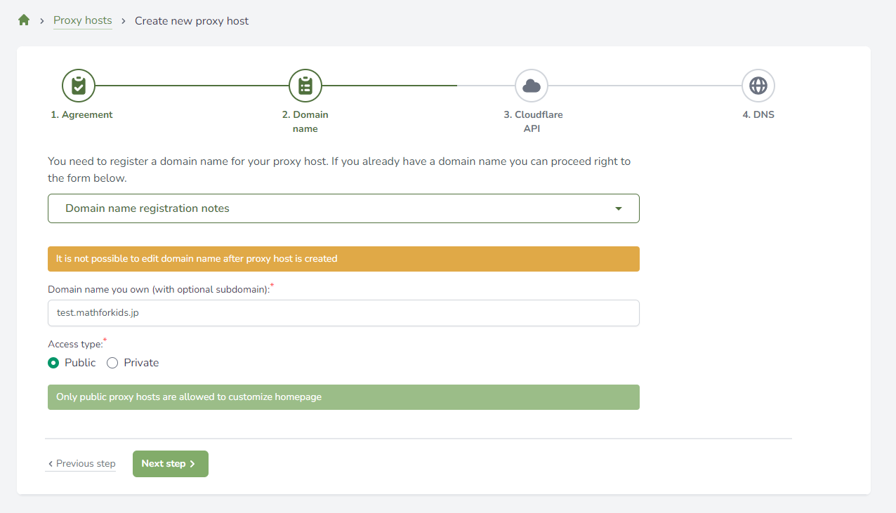This screenshot has height=513, width=896.
Task: Open the '1. Agreement' step label
Action: point(81,114)
